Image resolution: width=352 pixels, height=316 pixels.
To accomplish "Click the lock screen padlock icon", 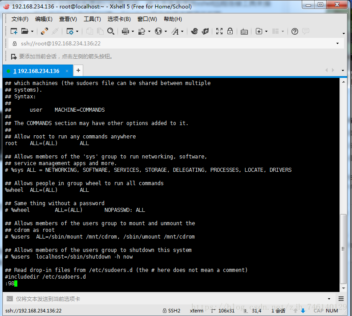I will (x=230, y=31).
